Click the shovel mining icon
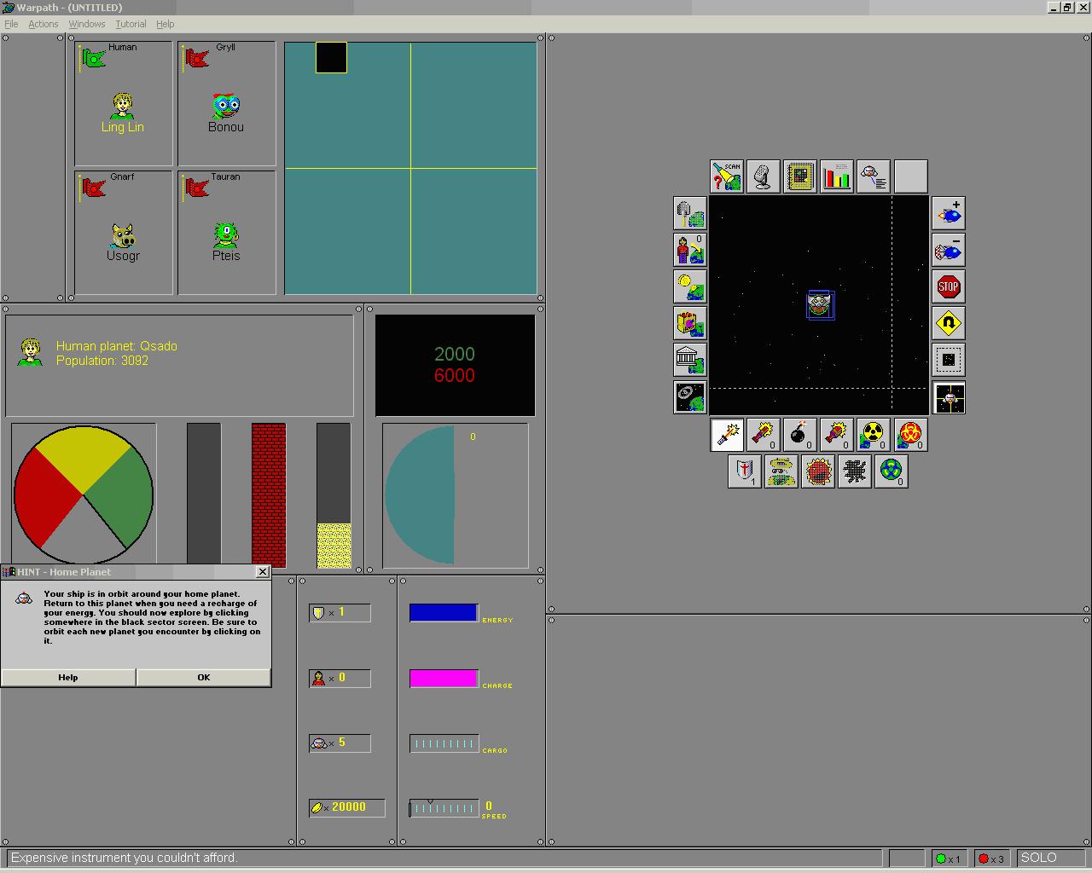 coord(689,213)
